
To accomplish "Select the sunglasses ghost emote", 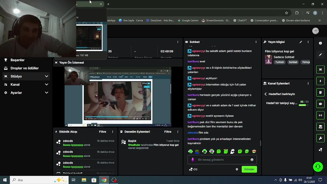I will click(x=232, y=151).
